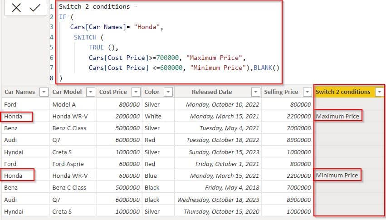Select the Cost Price column header

(113, 92)
